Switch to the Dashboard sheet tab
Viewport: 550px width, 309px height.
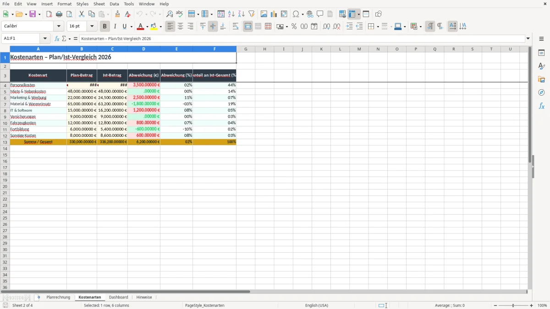(118, 297)
